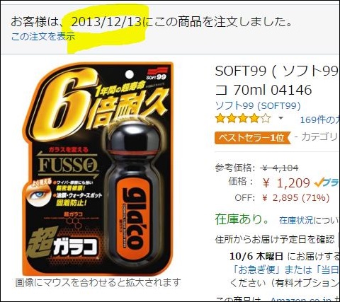Click the ソフト99 (SOFT99) brand link

258,106
